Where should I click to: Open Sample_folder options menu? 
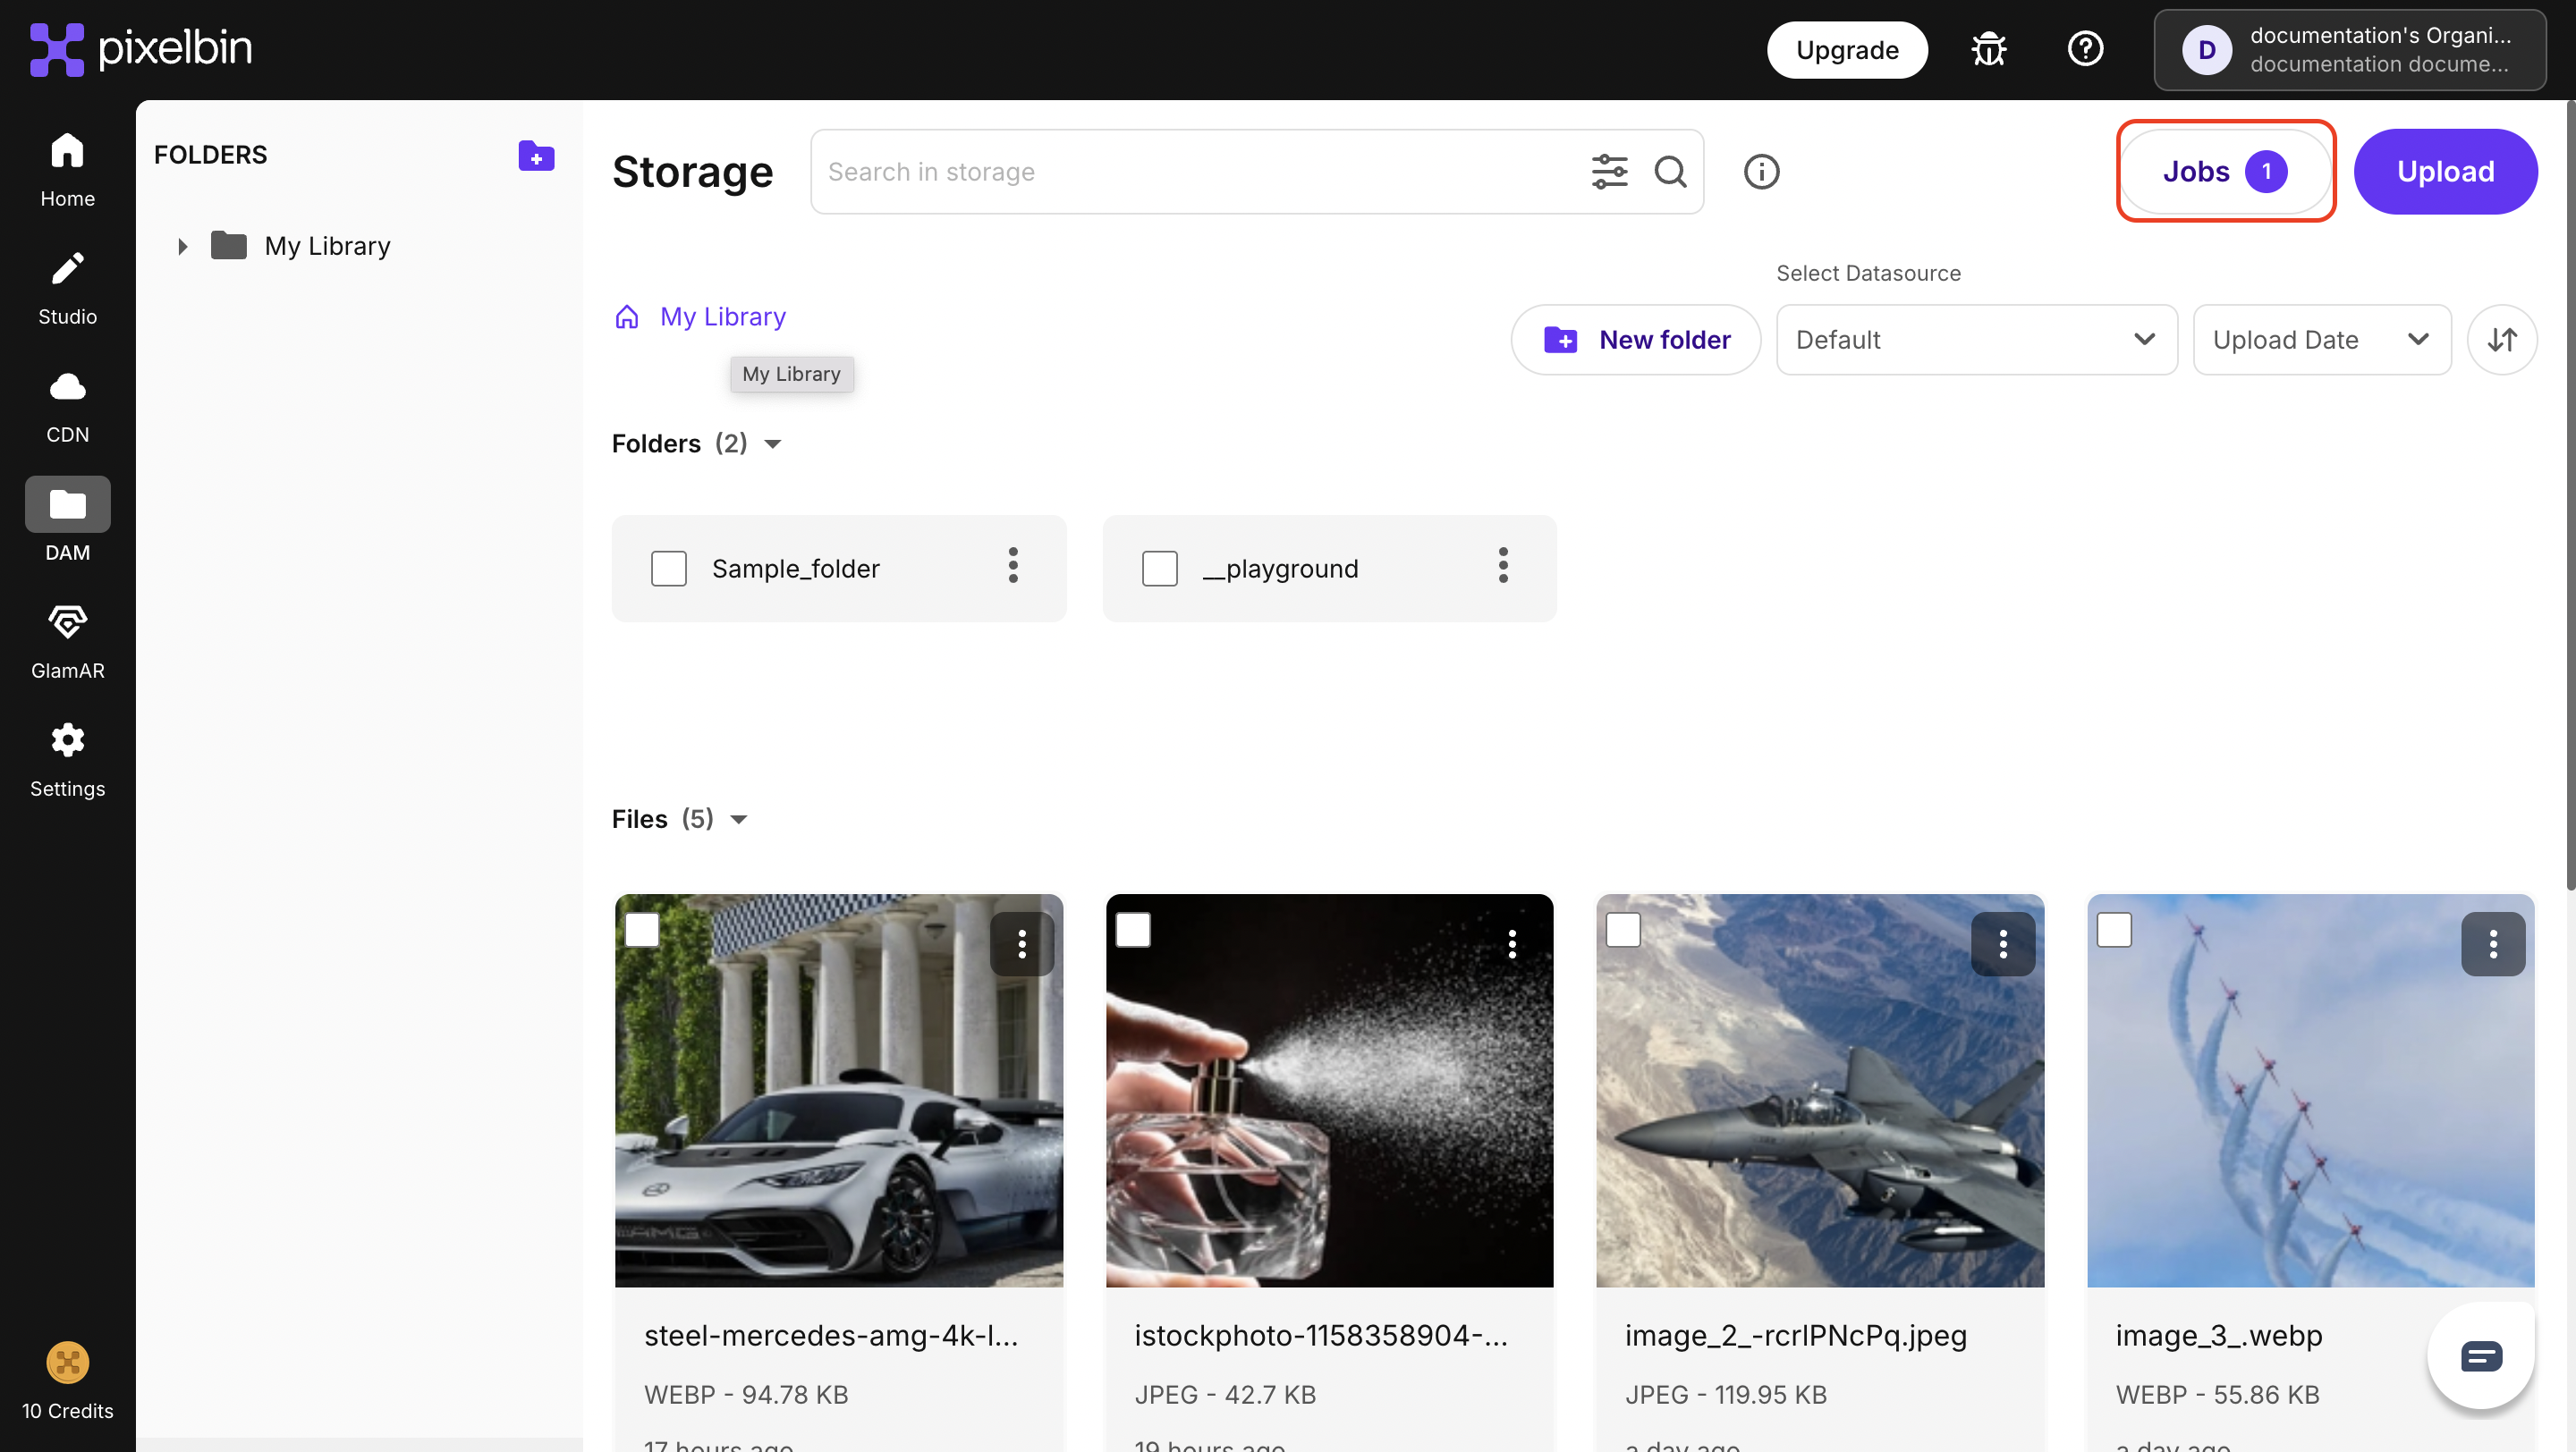[1013, 566]
